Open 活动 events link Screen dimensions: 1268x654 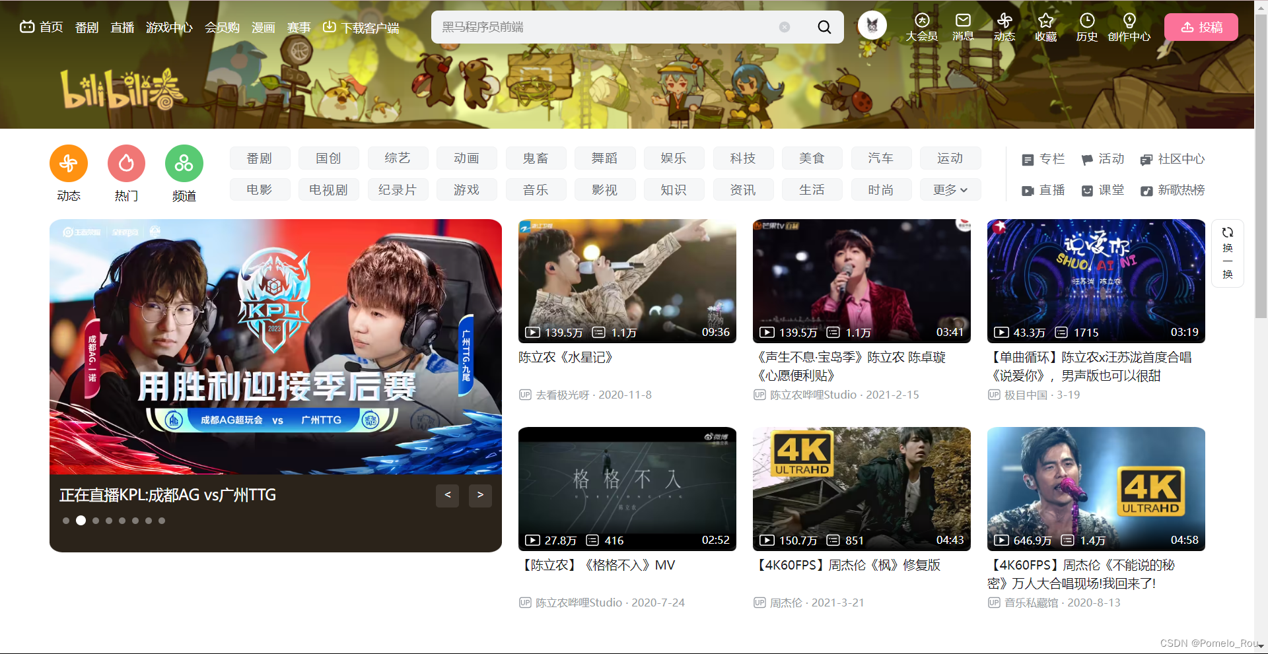click(x=1103, y=159)
